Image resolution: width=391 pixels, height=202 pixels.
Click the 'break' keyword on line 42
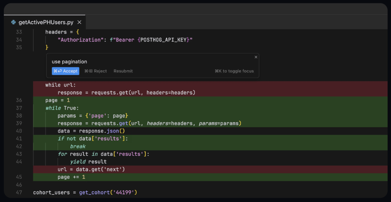pos(78,146)
